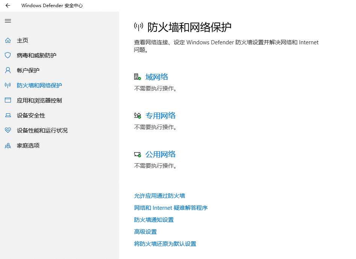The width and height of the screenshot is (356, 259).
Task: Click the antenna icon next to page heading
Action: point(138,27)
